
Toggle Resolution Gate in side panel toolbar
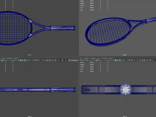tap(101, 60)
